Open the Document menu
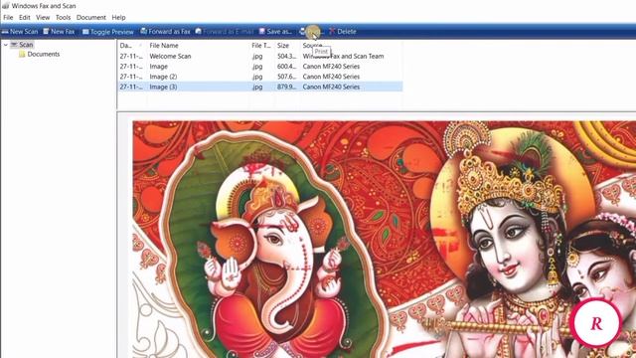 (x=90, y=18)
